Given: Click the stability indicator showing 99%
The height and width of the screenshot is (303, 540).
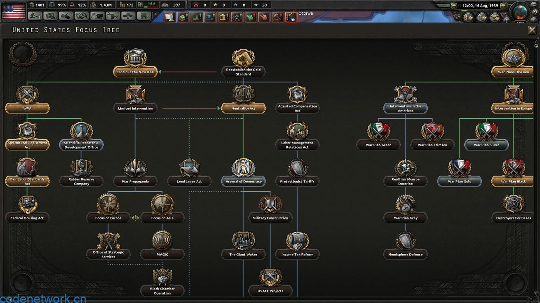Looking at the screenshot, I should coord(57,5).
